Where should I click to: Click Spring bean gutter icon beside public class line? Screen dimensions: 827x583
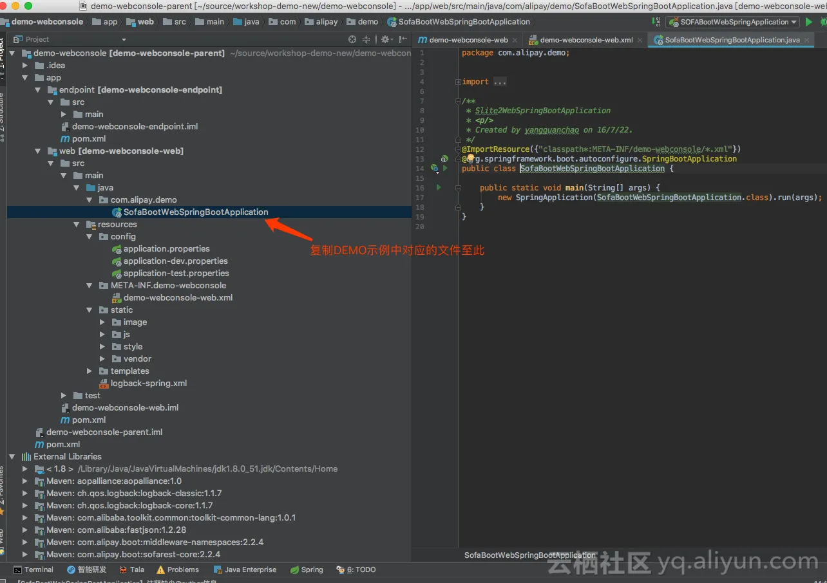coord(435,168)
